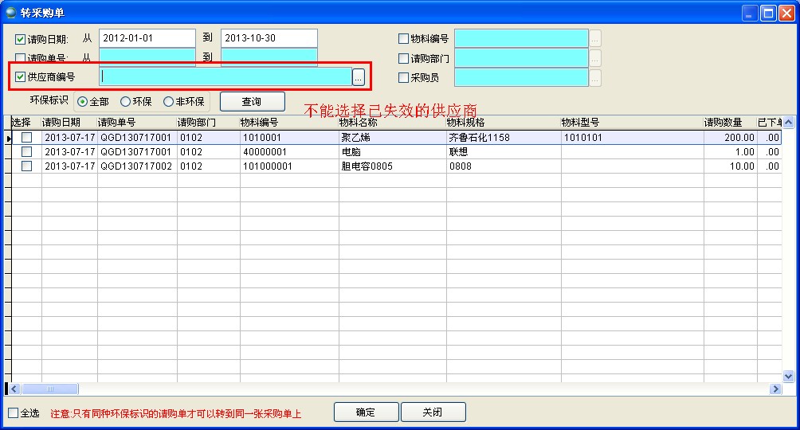This screenshot has width=800, height=430.
Task: Click the 供应商编号 text input field
Action: pos(225,76)
